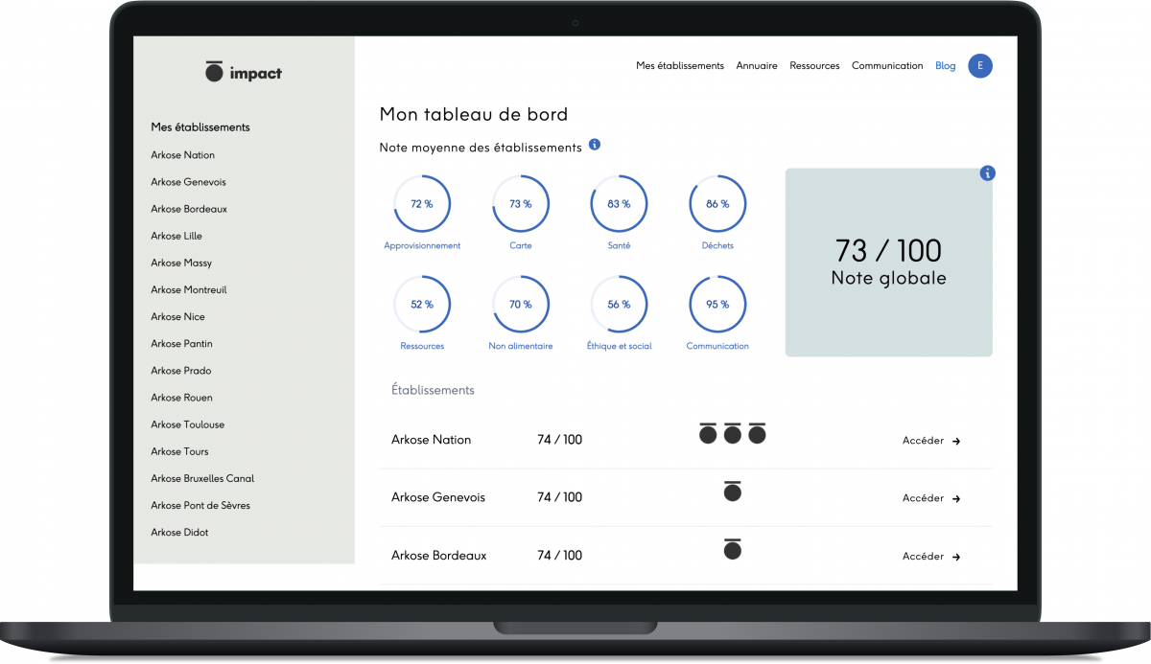The height and width of the screenshot is (664, 1151).
Task: Select Arkose Montreuil in the sidebar
Action: [189, 289]
